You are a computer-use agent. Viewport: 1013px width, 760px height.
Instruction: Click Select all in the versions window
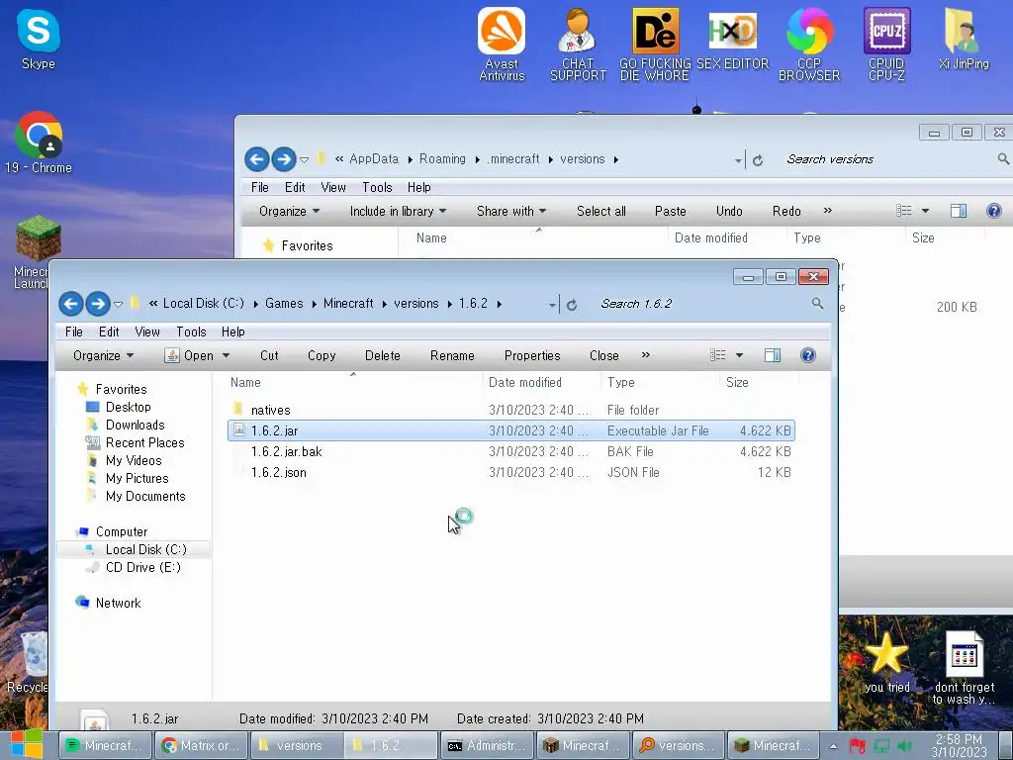pyautogui.click(x=600, y=212)
